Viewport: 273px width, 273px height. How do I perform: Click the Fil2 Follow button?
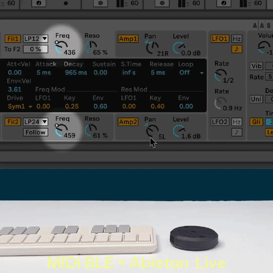[36, 132]
